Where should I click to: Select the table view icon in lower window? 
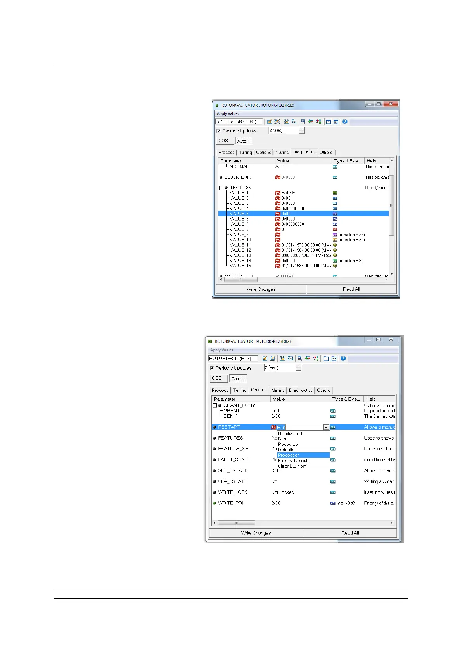point(334,358)
